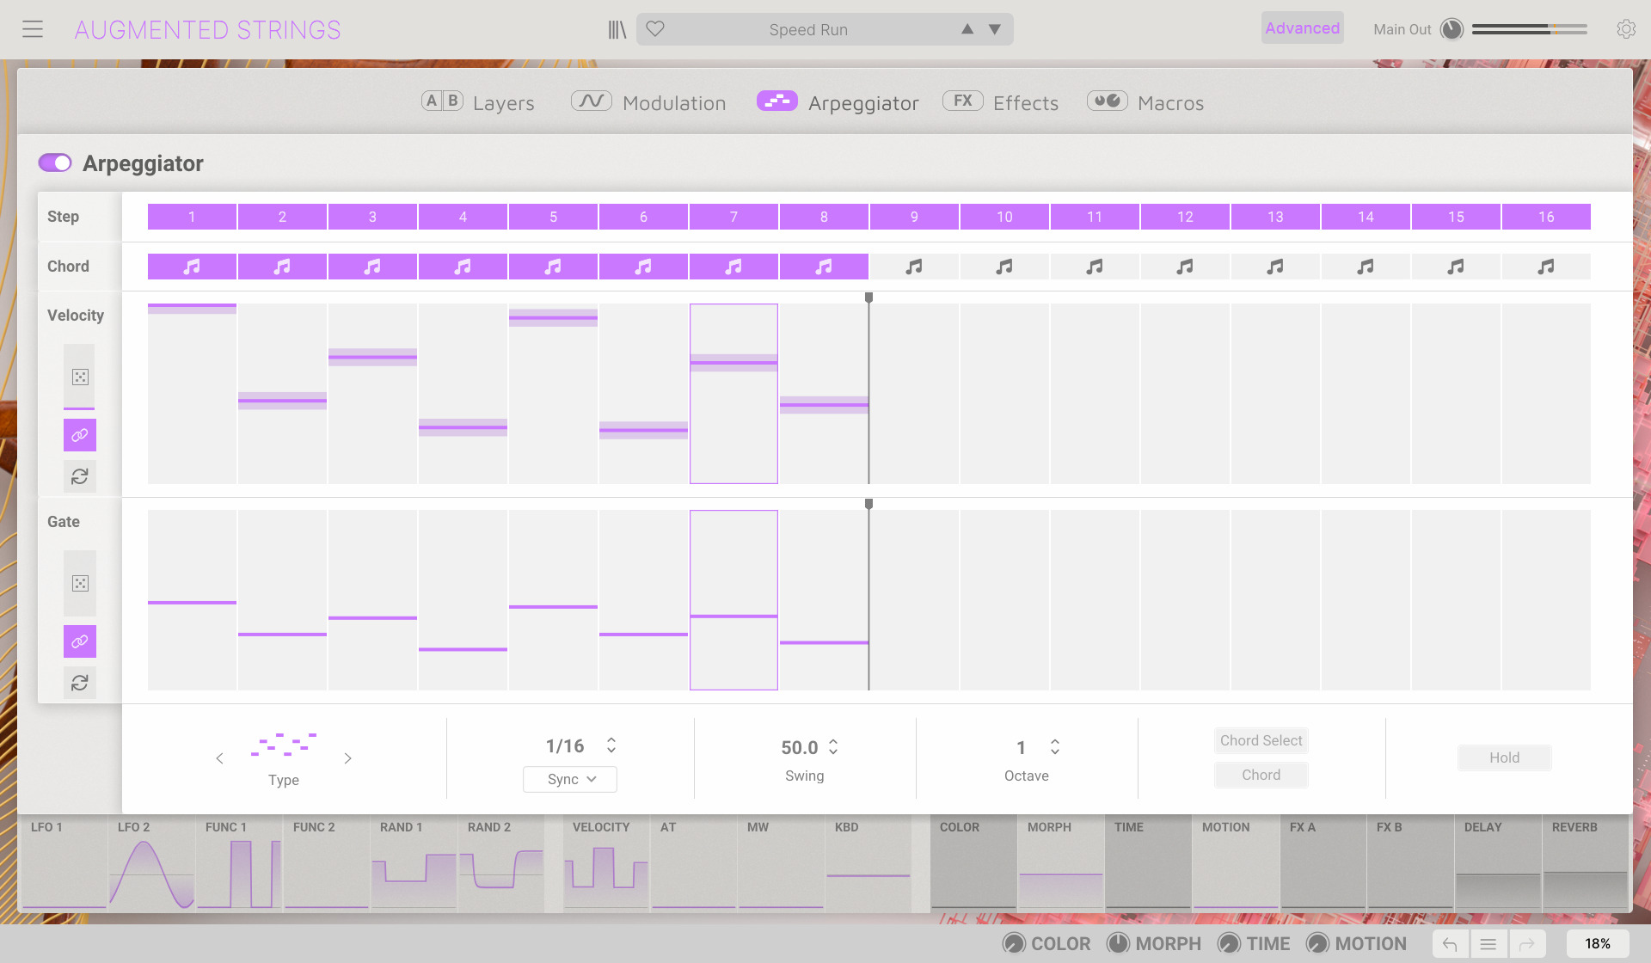Click the Main Out level meter
Viewport: 1651px width, 963px height.
pos(1529,29)
